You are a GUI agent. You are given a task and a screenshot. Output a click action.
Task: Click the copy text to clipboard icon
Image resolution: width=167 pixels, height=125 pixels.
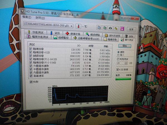[99, 28]
